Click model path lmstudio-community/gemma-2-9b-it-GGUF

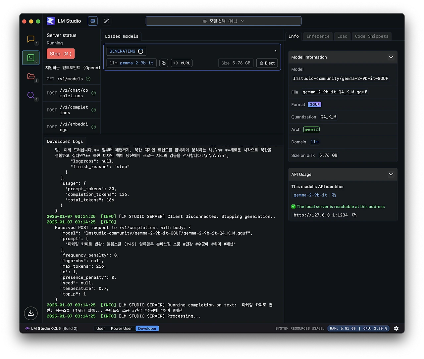click(x=341, y=78)
